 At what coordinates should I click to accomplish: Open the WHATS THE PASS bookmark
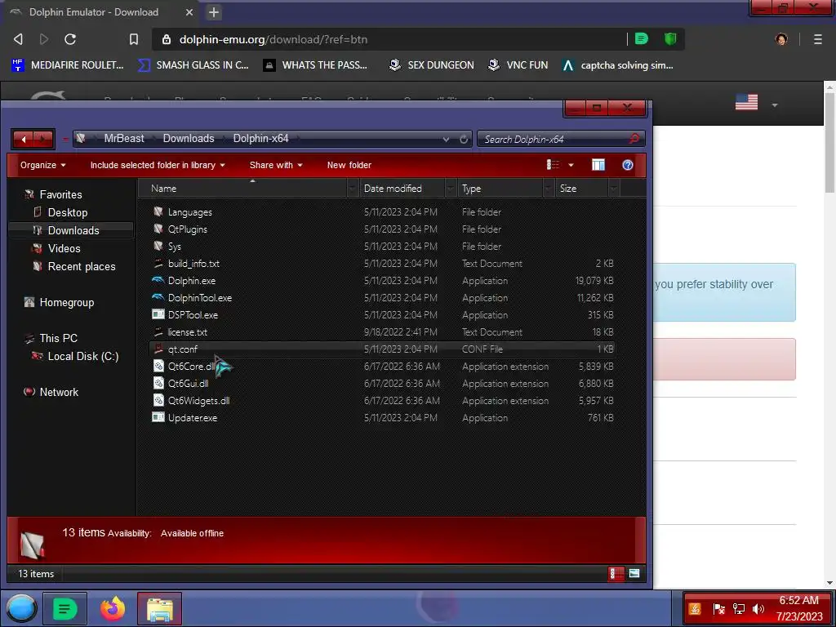point(316,65)
